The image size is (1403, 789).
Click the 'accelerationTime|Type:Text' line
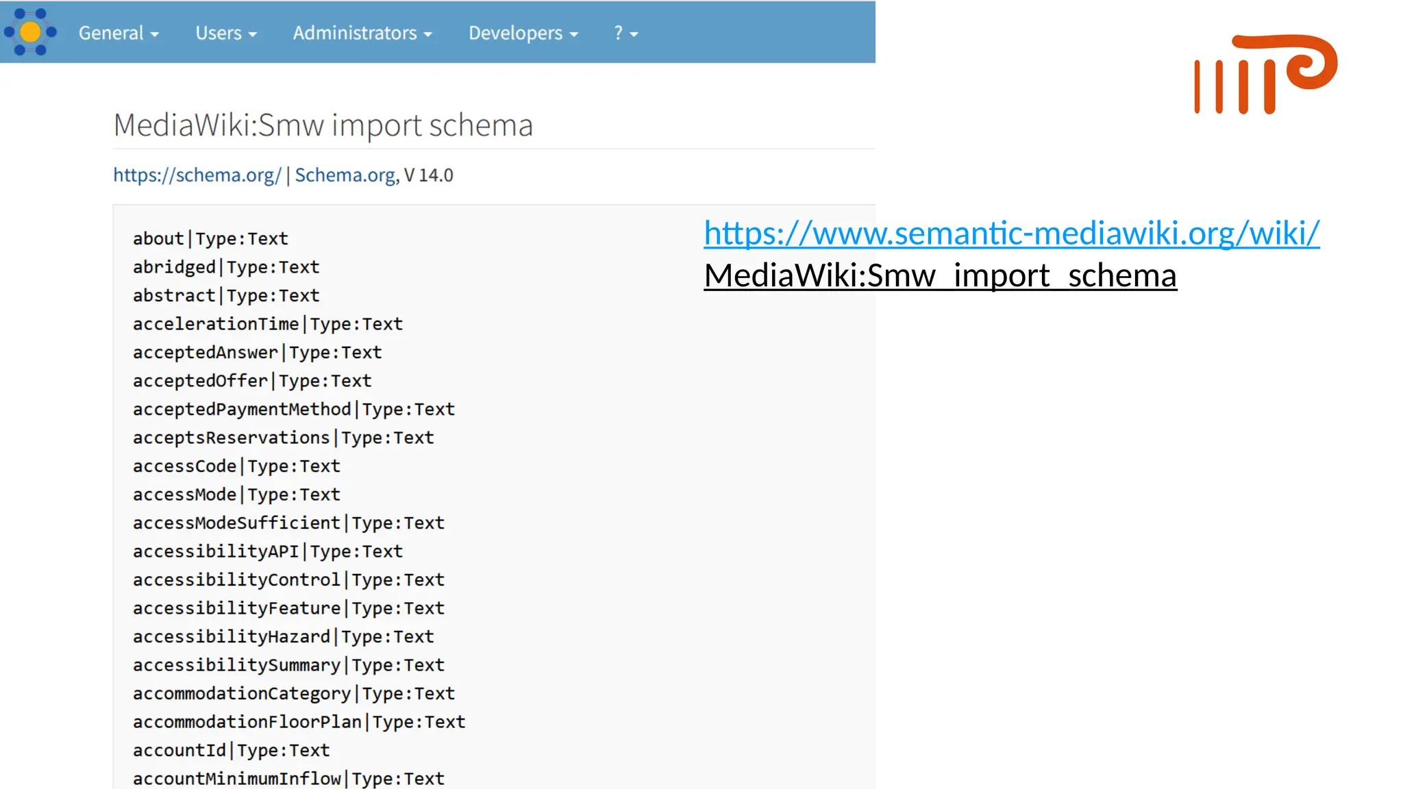268,324
